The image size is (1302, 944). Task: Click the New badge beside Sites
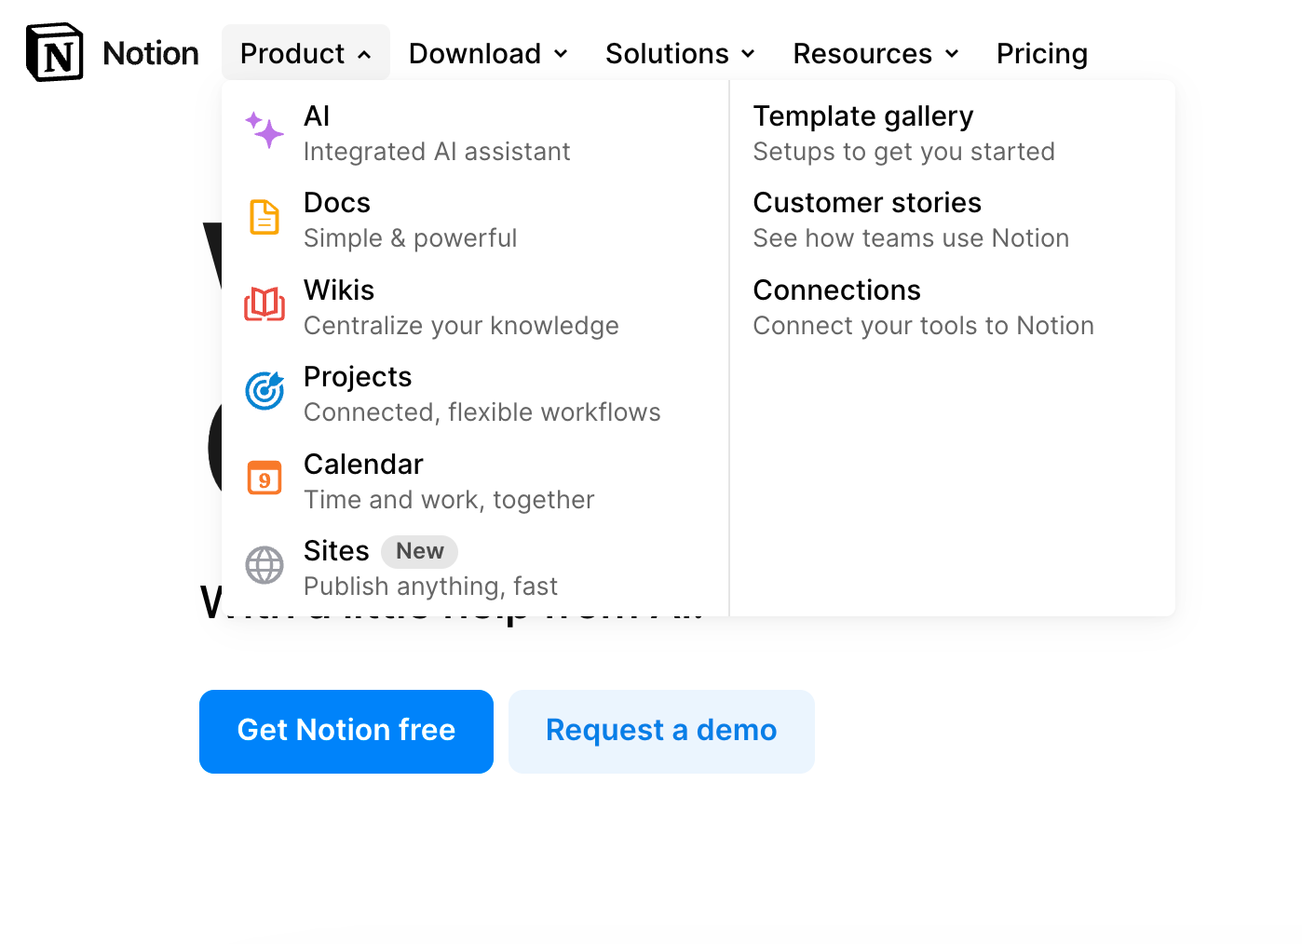(x=419, y=551)
